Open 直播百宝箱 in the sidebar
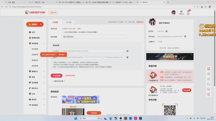 pyautogui.click(x=34, y=38)
